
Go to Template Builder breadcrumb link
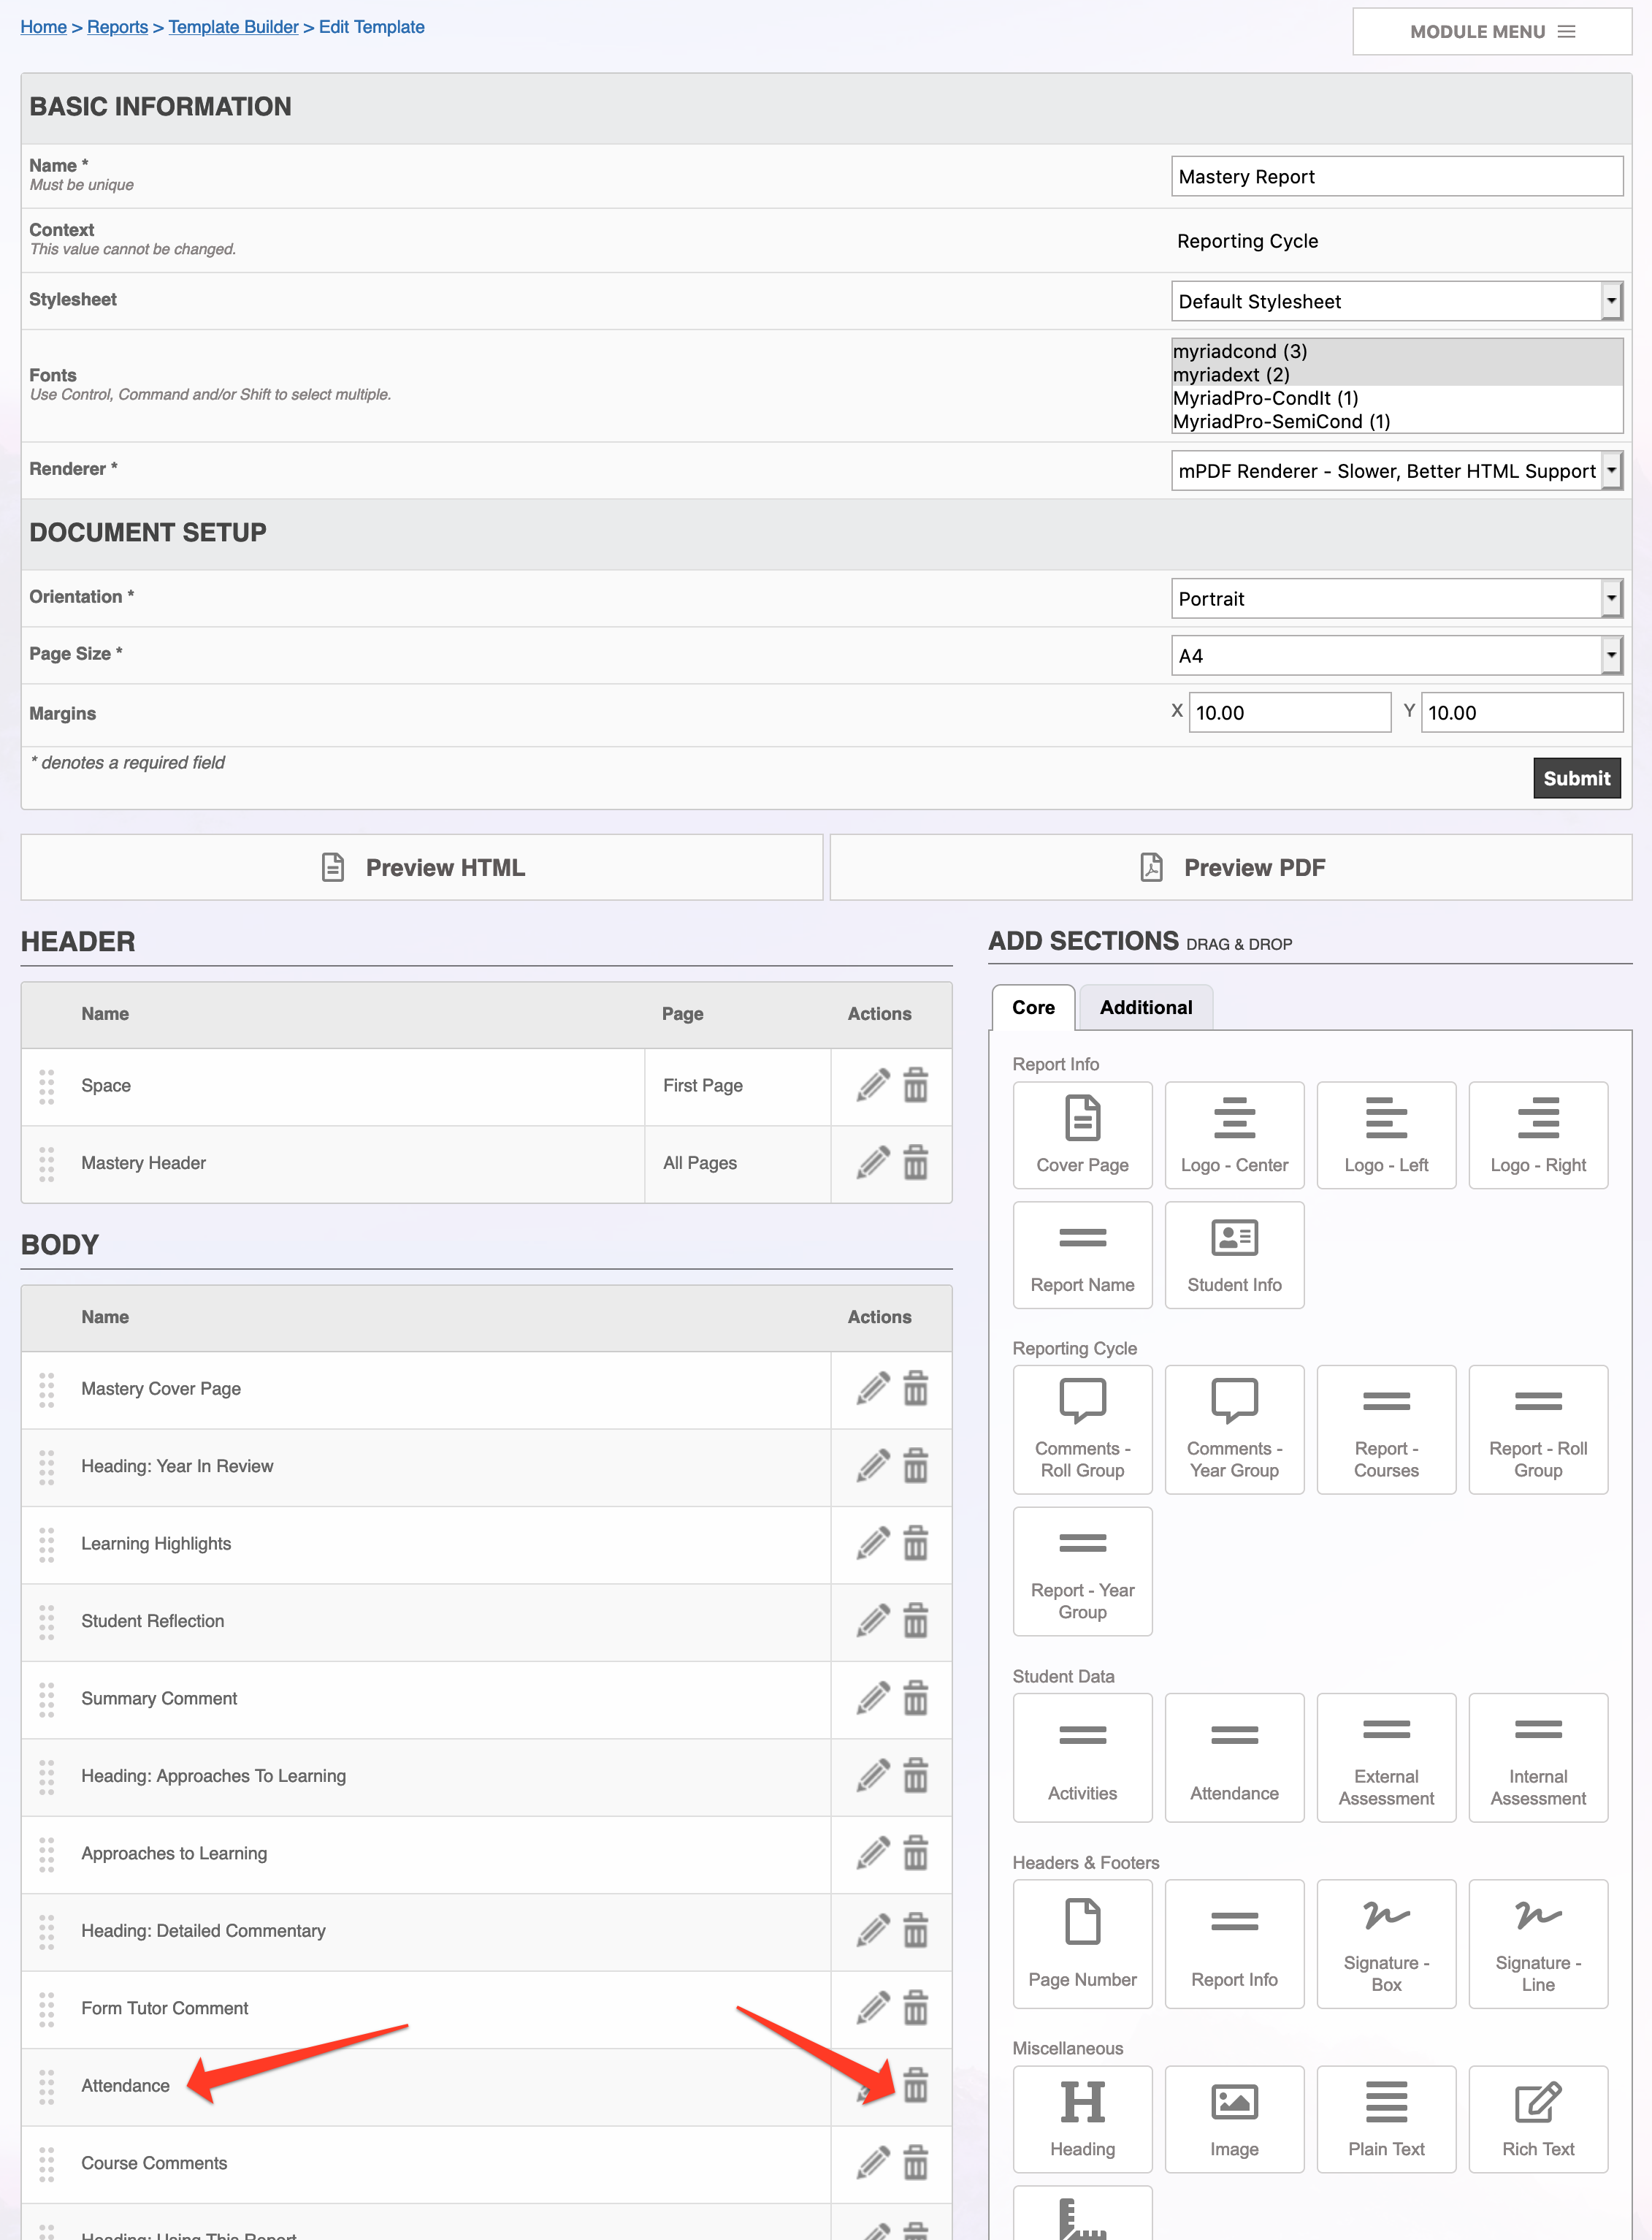click(x=233, y=27)
